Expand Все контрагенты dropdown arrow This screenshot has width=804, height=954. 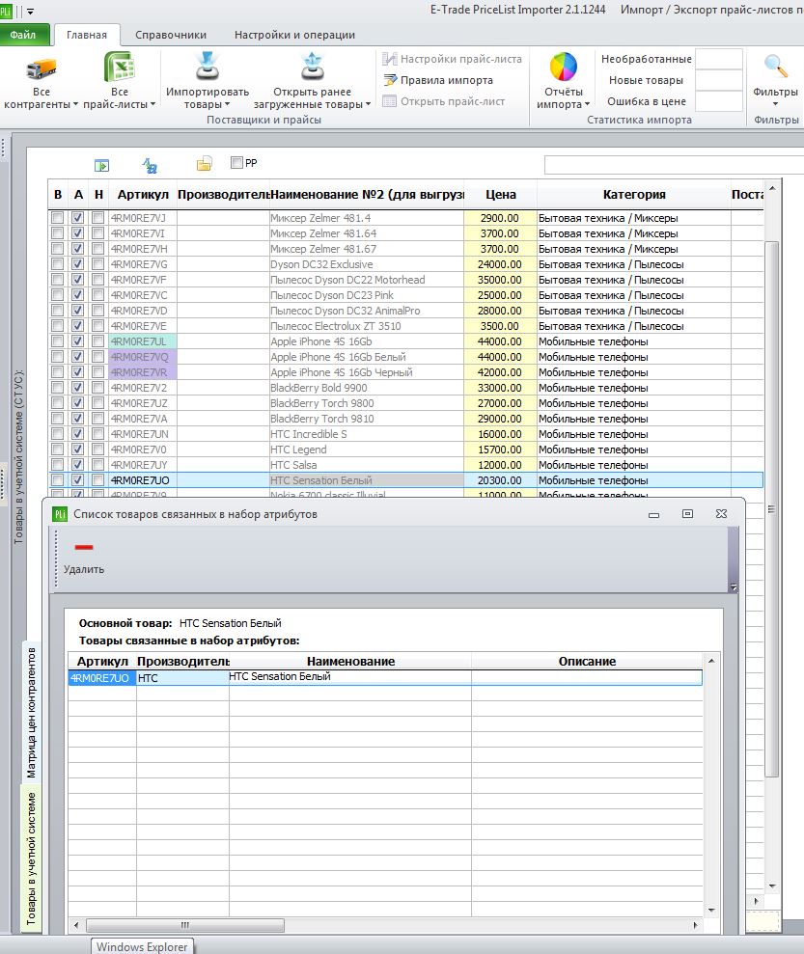(75, 104)
